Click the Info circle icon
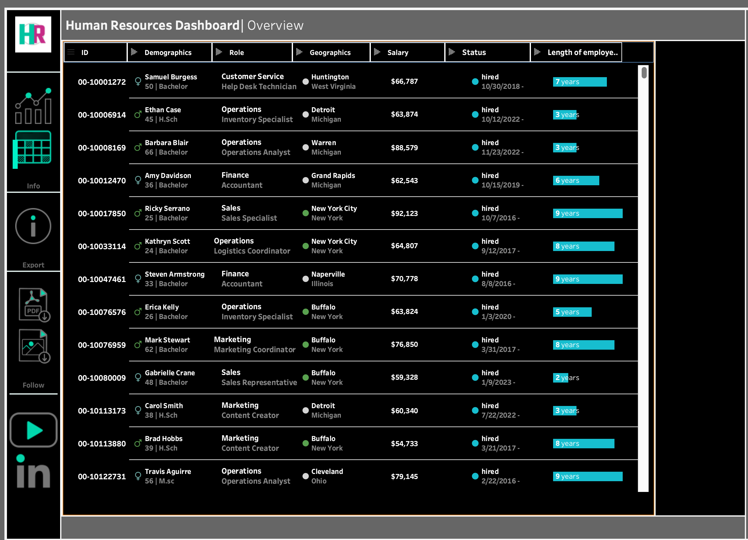 (x=33, y=226)
